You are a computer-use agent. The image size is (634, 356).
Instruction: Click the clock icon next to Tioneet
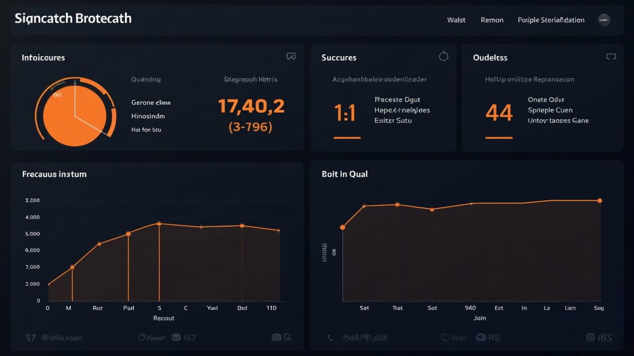tap(141, 337)
